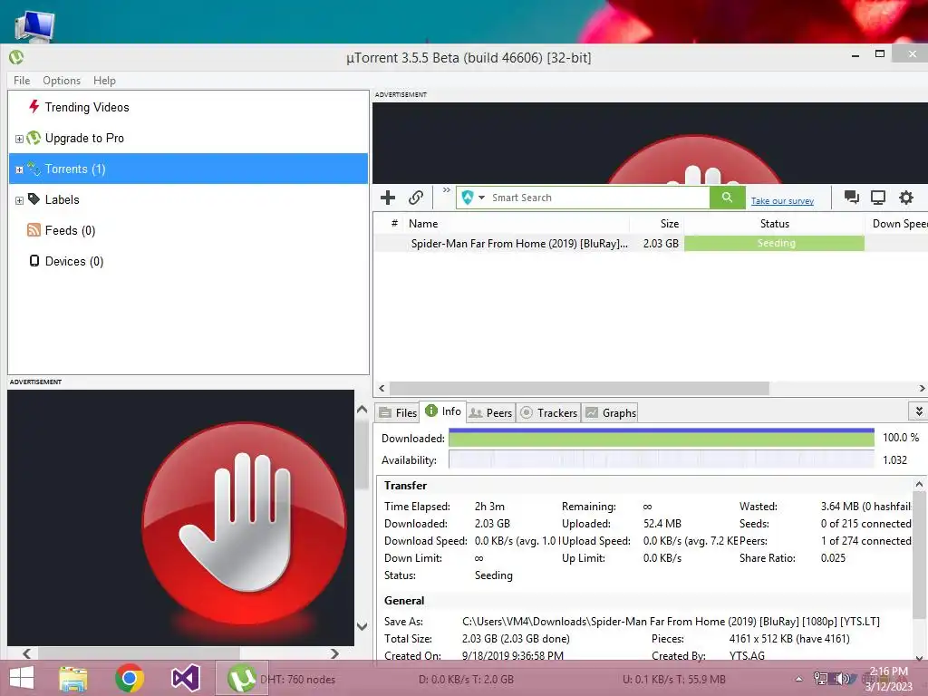The height and width of the screenshot is (696, 928).
Task: Open the Help menu
Action: click(104, 81)
